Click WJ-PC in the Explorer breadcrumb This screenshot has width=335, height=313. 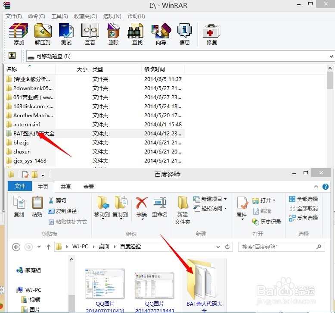point(80,247)
